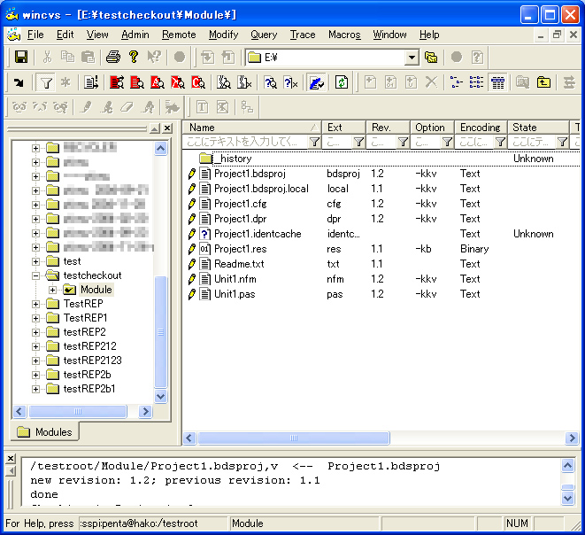The image size is (585, 535).
Task: Click the grayed pencil edit icon
Action: click(87, 107)
